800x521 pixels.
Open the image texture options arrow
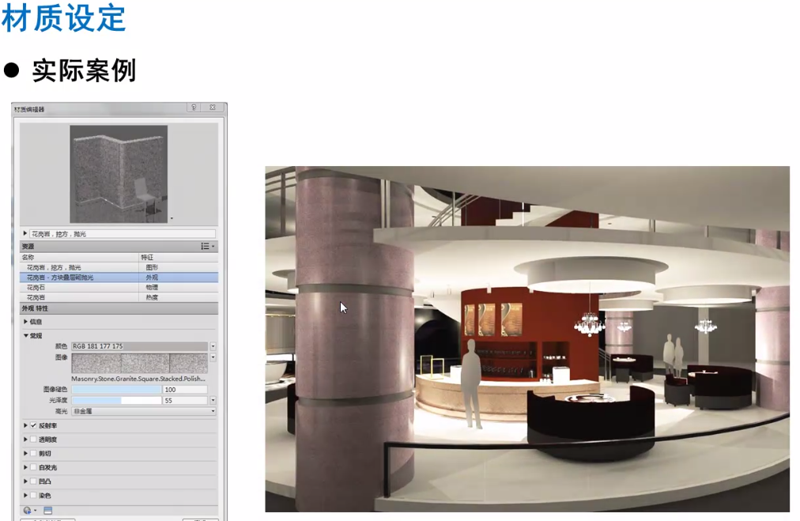pyautogui.click(x=213, y=357)
